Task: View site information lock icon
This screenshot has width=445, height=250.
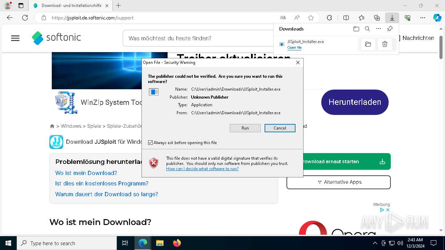Action: tap(43, 18)
